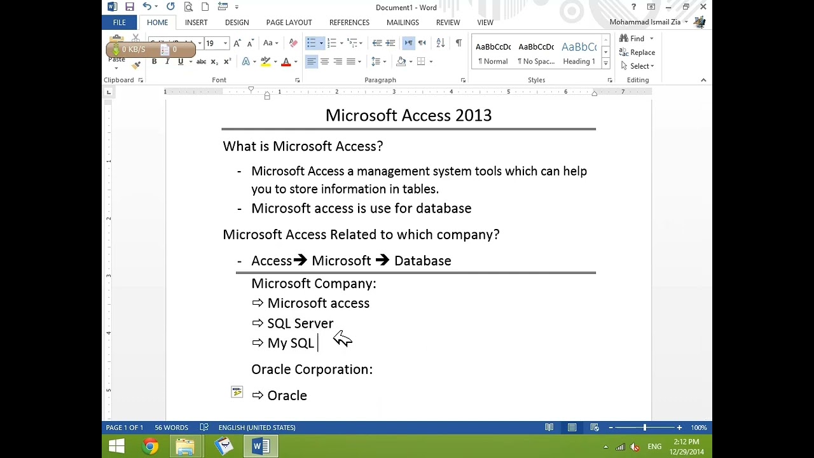Clear all formatting with eraser icon
The image size is (814, 458).
click(x=293, y=43)
